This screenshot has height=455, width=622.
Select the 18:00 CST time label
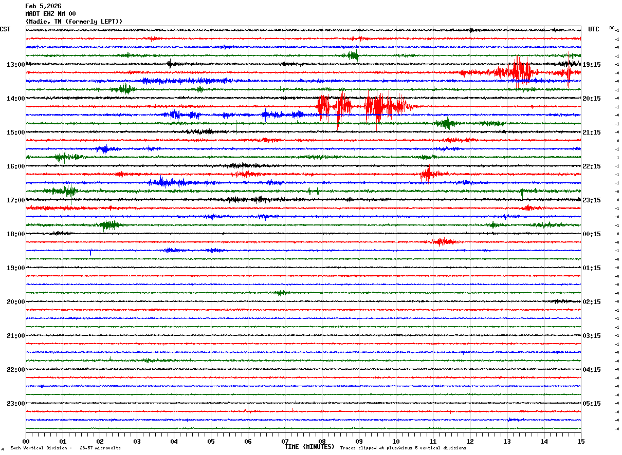click(15, 234)
